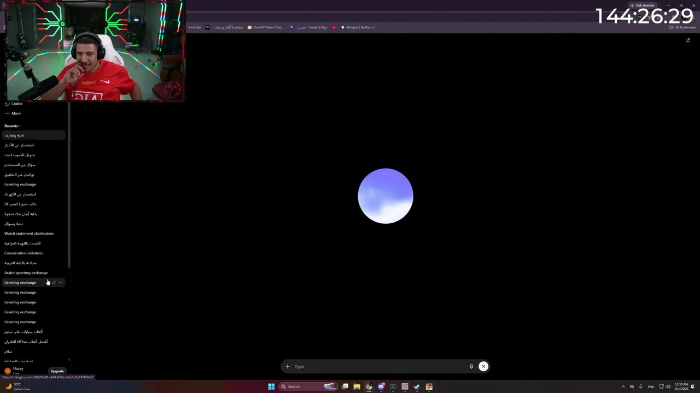Screen dimensions: 700x393
Task: Open options menu for hovered Greeting exchange
Action: (60, 283)
